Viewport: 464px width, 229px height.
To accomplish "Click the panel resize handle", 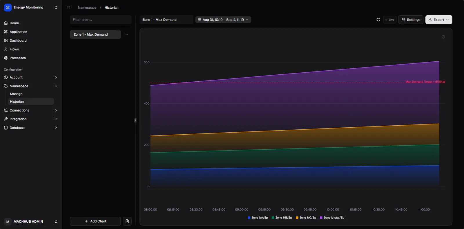I will pyautogui.click(x=135, y=120).
